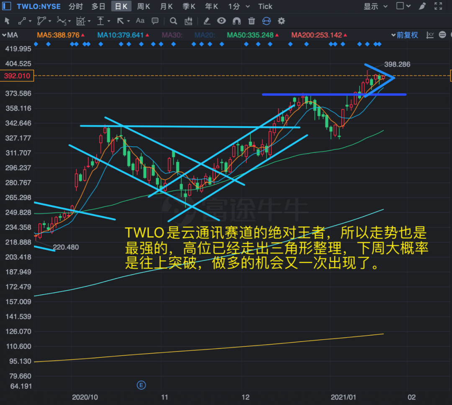This screenshot has width=452, height=405.
Task: Select the arrow marker tool
Action: pyautogui.click(x=120, y=21)
